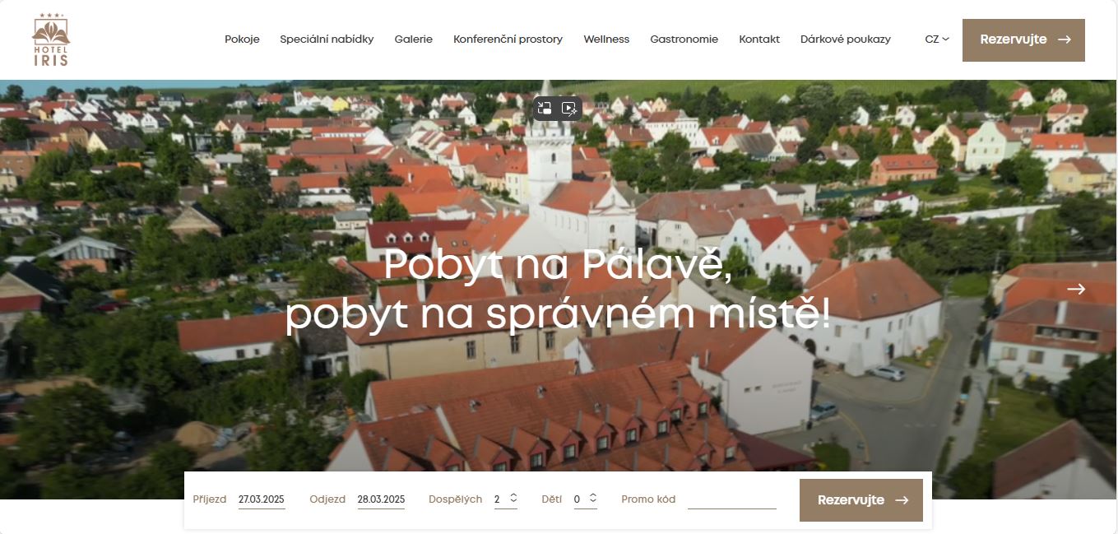The width and height of the screenshot is (1118, 534).
Task: Click the second video overlay icon
Action: pyautogui.click(x=569, y=108)
